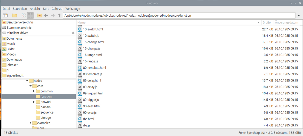Sort by the Größe column header
The height and width of the screenshot is (136, 303).
[x=267, y=23]
